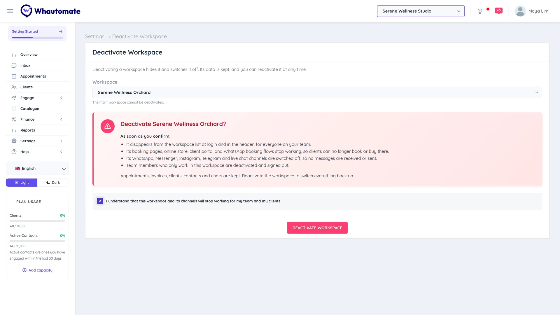
Task: Click the Overview bar chart icon
Action: tap(14, 55)
